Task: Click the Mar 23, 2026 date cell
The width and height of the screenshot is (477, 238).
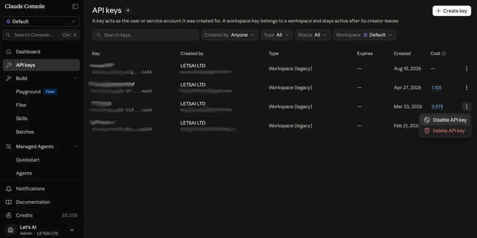Action: coord(408,107)
